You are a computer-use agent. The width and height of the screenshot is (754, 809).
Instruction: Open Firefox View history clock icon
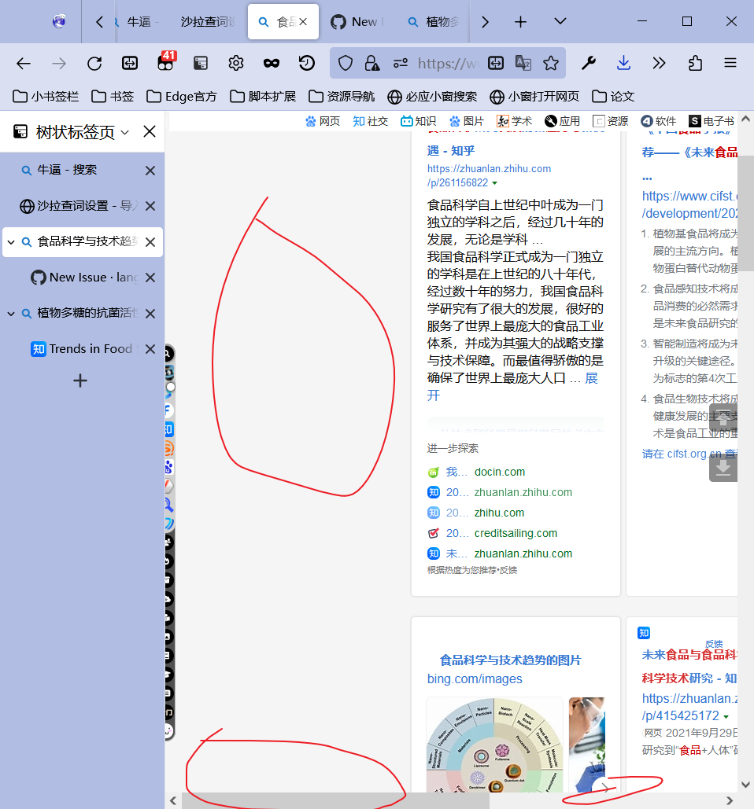point(306,63)
